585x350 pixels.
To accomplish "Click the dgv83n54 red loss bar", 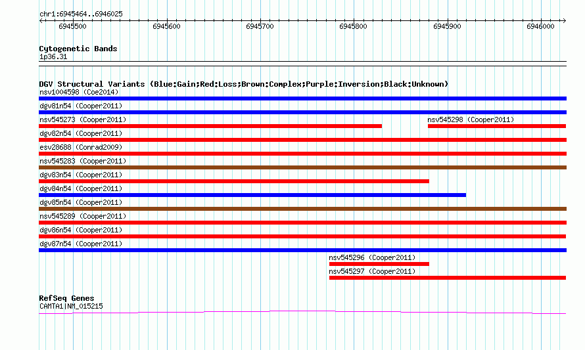I will pos(234,181).
